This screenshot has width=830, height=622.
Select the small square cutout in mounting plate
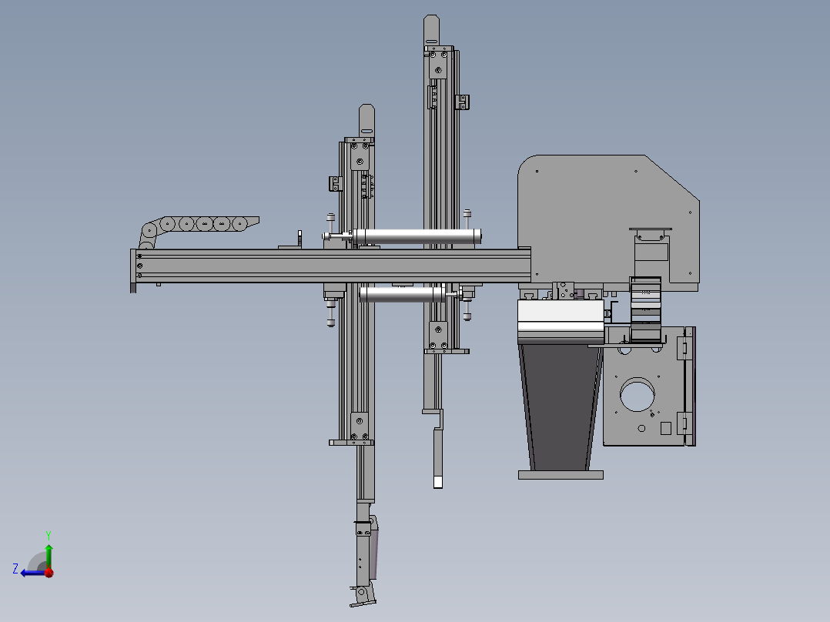pos(666,428)
